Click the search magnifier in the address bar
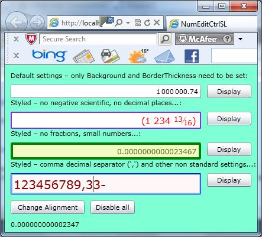This screenshot has height=237, width=262. (x=119, y=22)
